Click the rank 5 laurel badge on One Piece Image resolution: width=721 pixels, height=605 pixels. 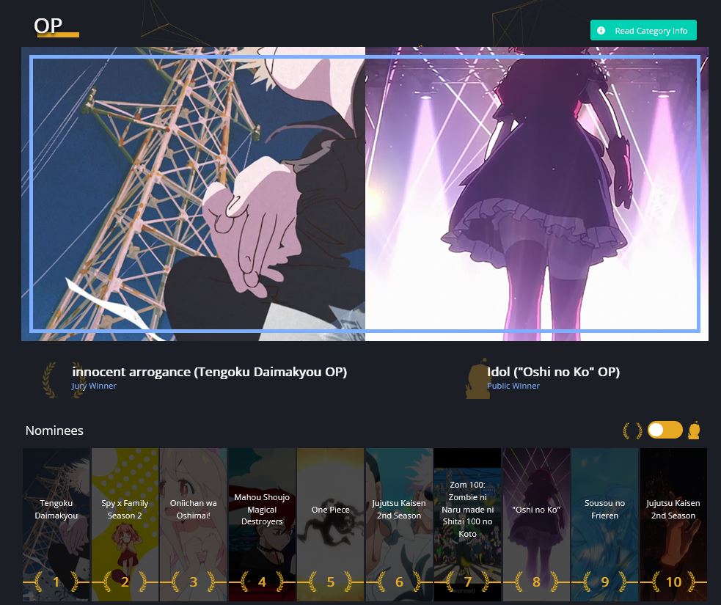pos(330,582)
